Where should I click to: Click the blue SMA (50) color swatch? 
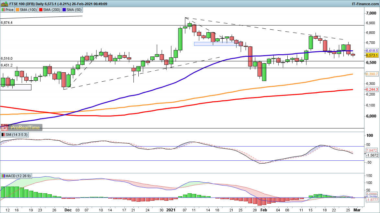(64, 10)
